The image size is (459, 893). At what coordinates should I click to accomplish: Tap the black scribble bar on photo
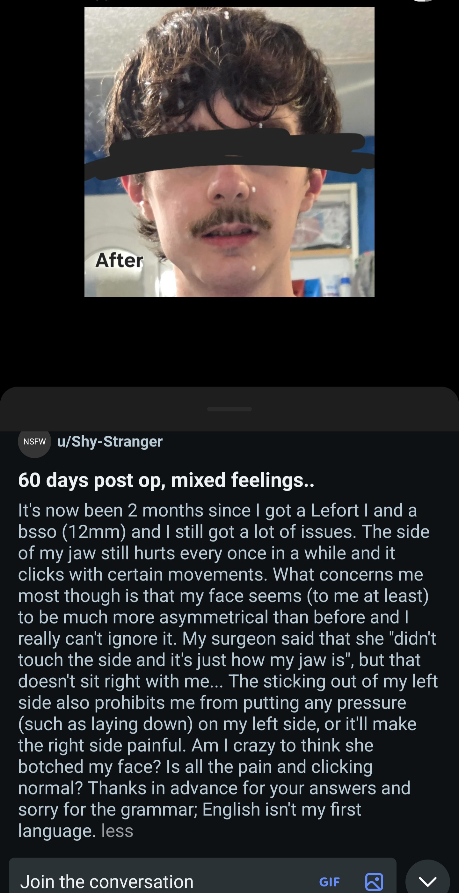point(229,153)
